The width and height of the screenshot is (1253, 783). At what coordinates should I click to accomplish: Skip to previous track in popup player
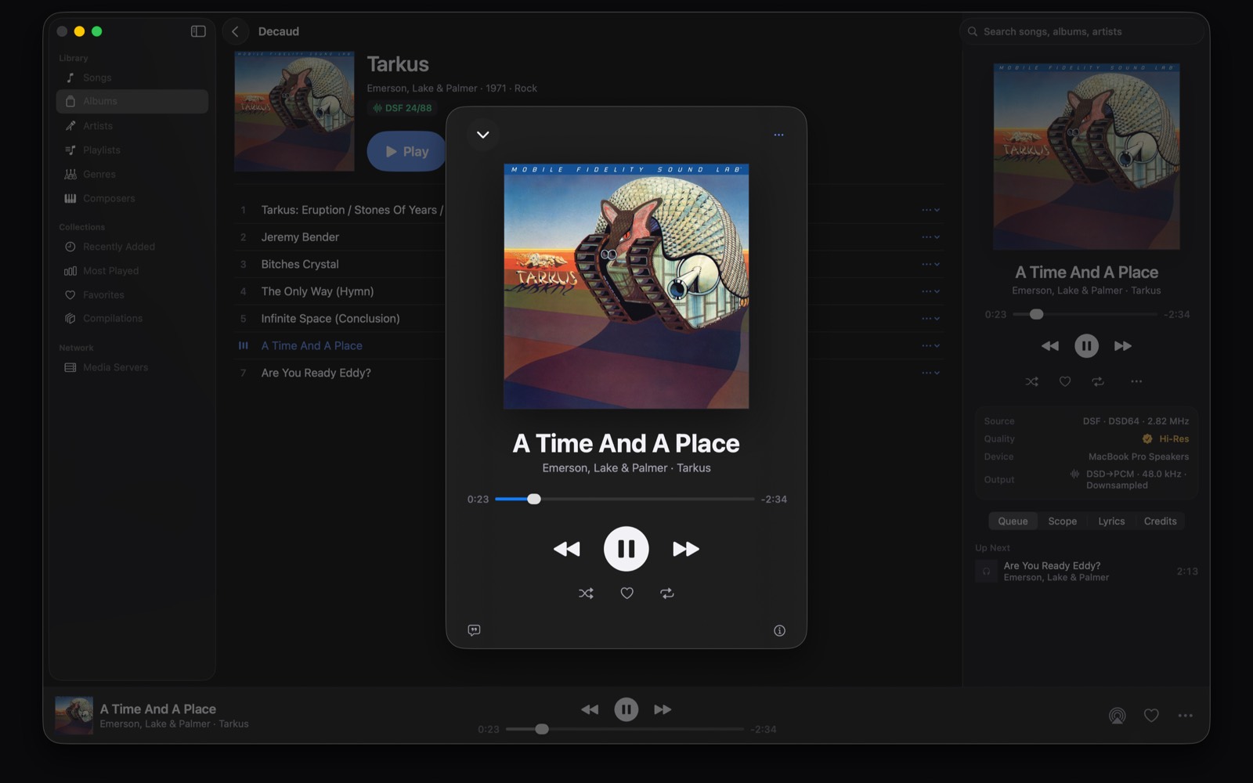coord(567,549)
